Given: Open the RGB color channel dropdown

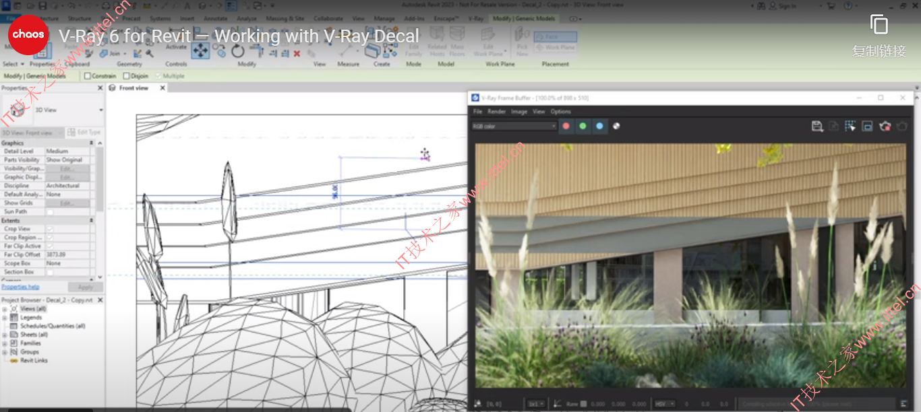Looking at the screenshot, I should pyautogui.click(x=514, y=126).
